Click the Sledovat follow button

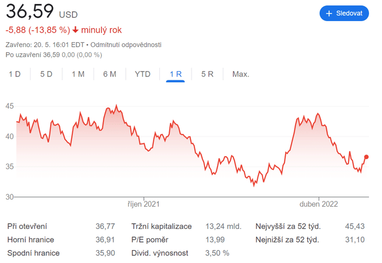(344, 13)
